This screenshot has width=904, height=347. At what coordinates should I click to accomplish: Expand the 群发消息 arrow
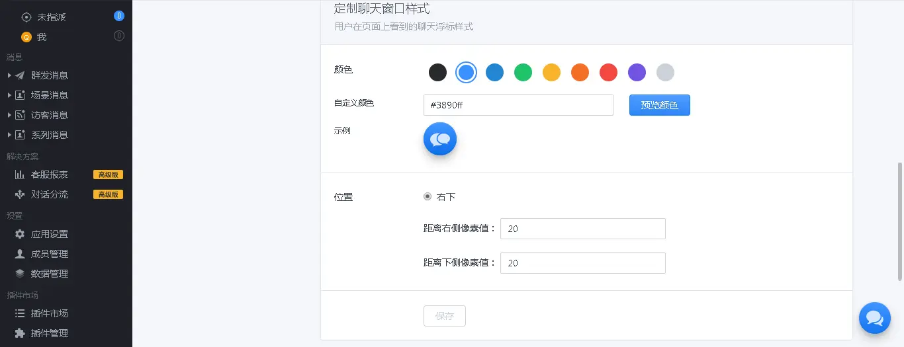point(9,75)
